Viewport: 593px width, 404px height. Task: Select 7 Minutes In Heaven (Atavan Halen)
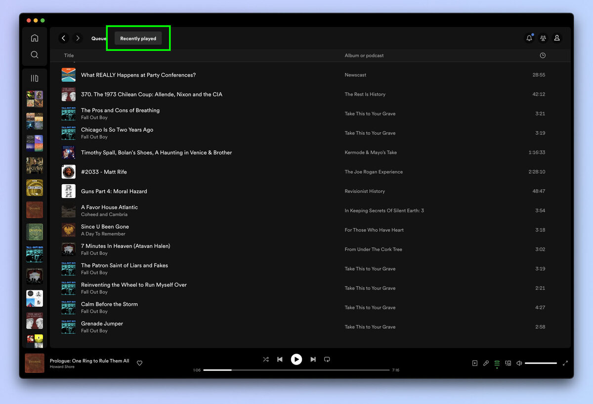126,245
